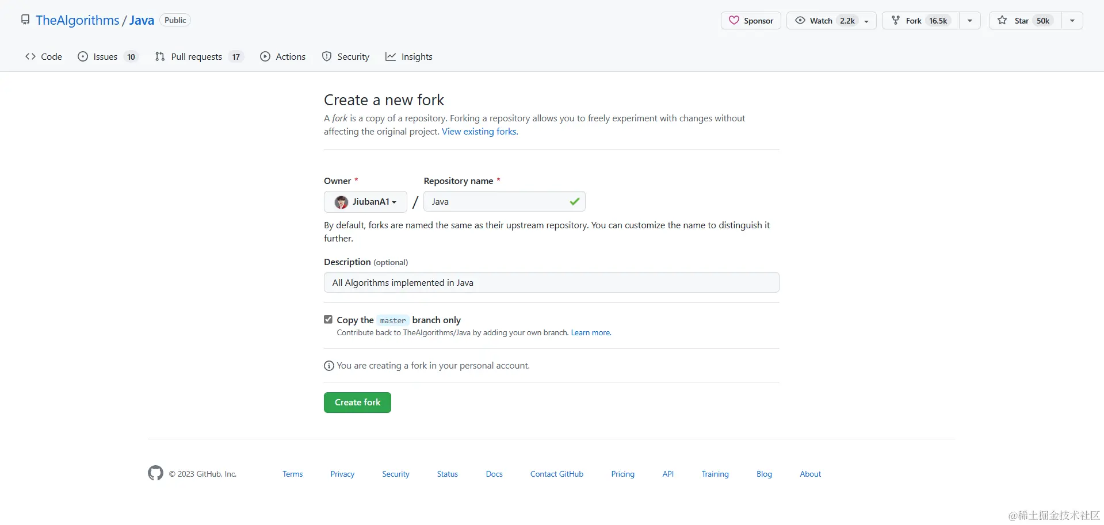Open the repository Security tab
The image size is (1104, 525).
[x=346, y=56]
